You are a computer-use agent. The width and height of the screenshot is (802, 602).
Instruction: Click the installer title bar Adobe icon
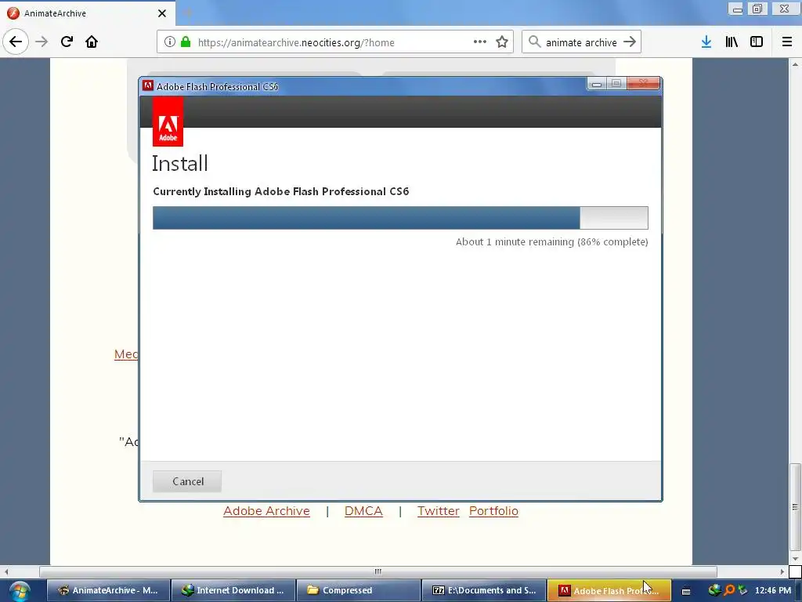click(x=148, y=85)
